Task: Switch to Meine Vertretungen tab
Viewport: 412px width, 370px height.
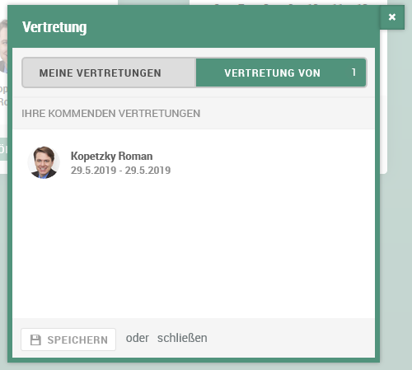Action: (109, 73)
